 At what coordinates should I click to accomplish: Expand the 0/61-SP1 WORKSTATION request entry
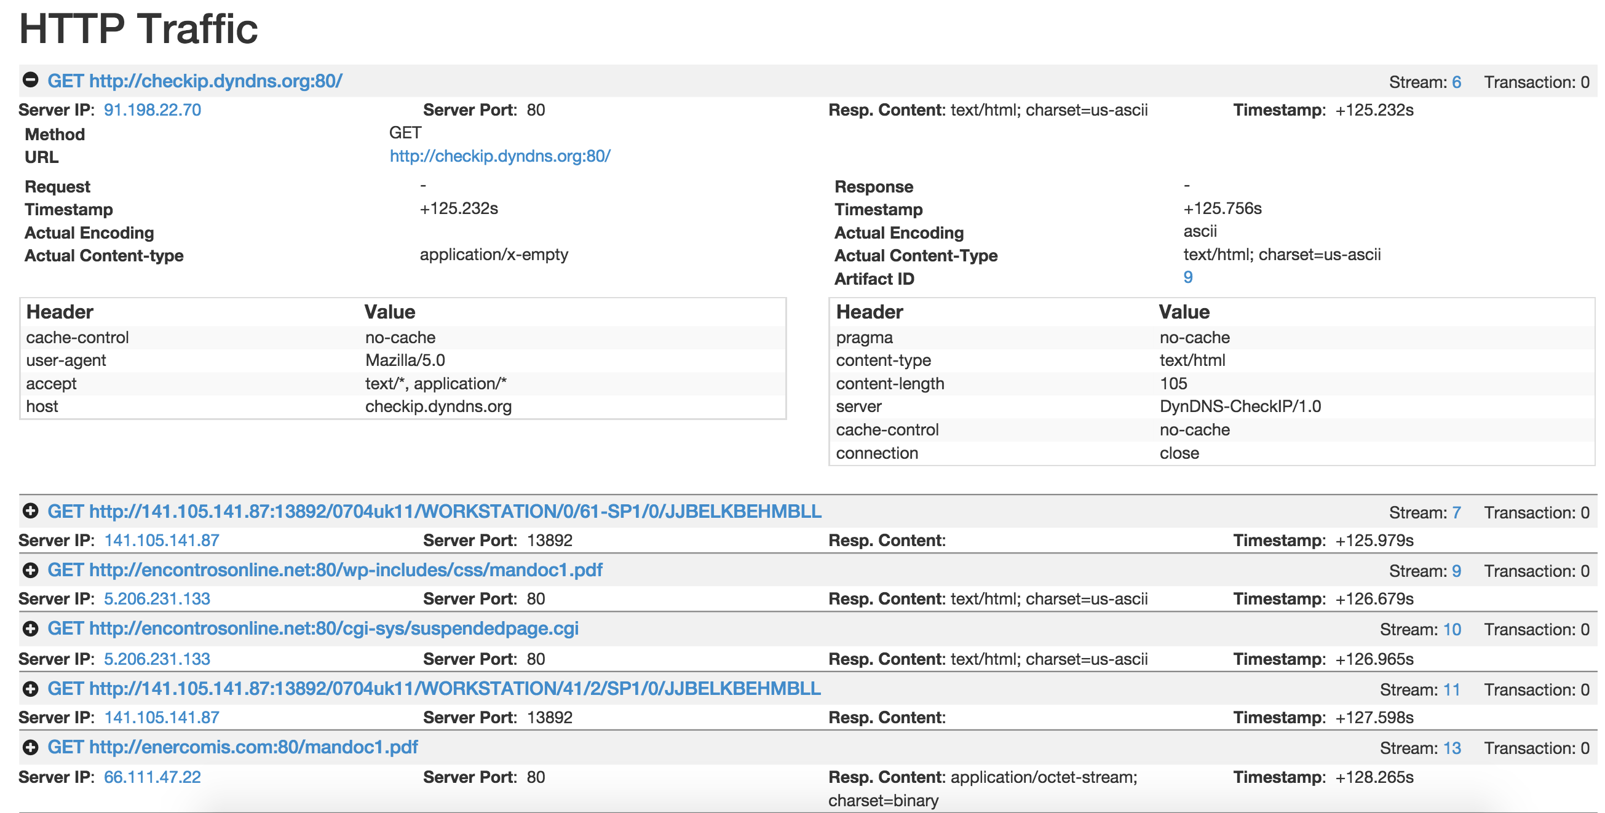coord(30,512)
